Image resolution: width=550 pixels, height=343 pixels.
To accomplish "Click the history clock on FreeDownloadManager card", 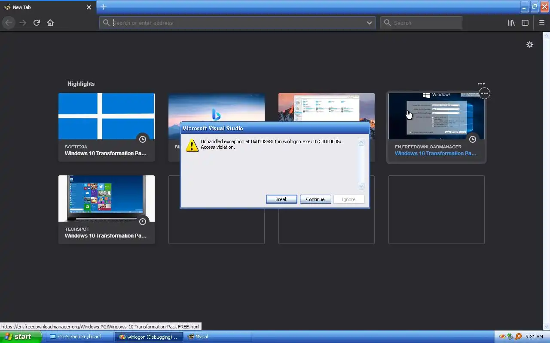I will tap(473, 139).
